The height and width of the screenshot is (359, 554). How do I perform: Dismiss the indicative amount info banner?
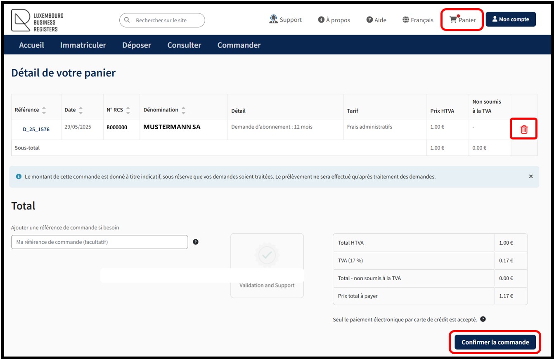[x=530, y=176]
